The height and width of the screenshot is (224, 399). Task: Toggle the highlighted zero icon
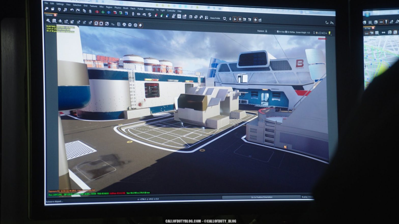click(240, 19)
